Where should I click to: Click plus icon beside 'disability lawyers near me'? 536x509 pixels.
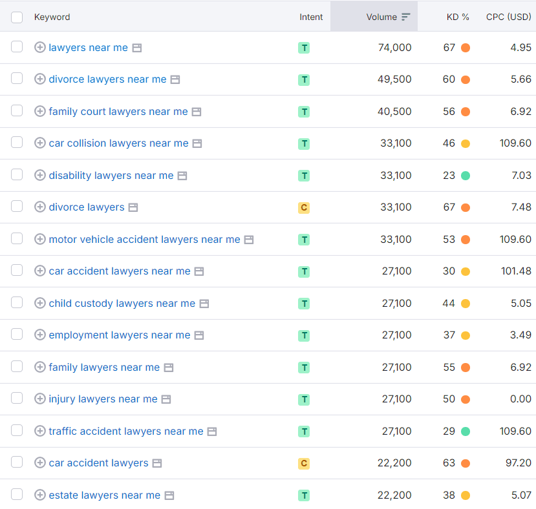[40, 175]
